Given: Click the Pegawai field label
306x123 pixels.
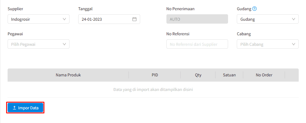Looking at the screenshot, I should tap(15, 34).
